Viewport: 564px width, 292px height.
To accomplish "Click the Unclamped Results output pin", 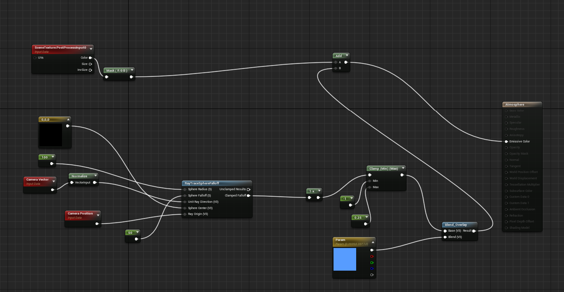I will tap(249, 189).
